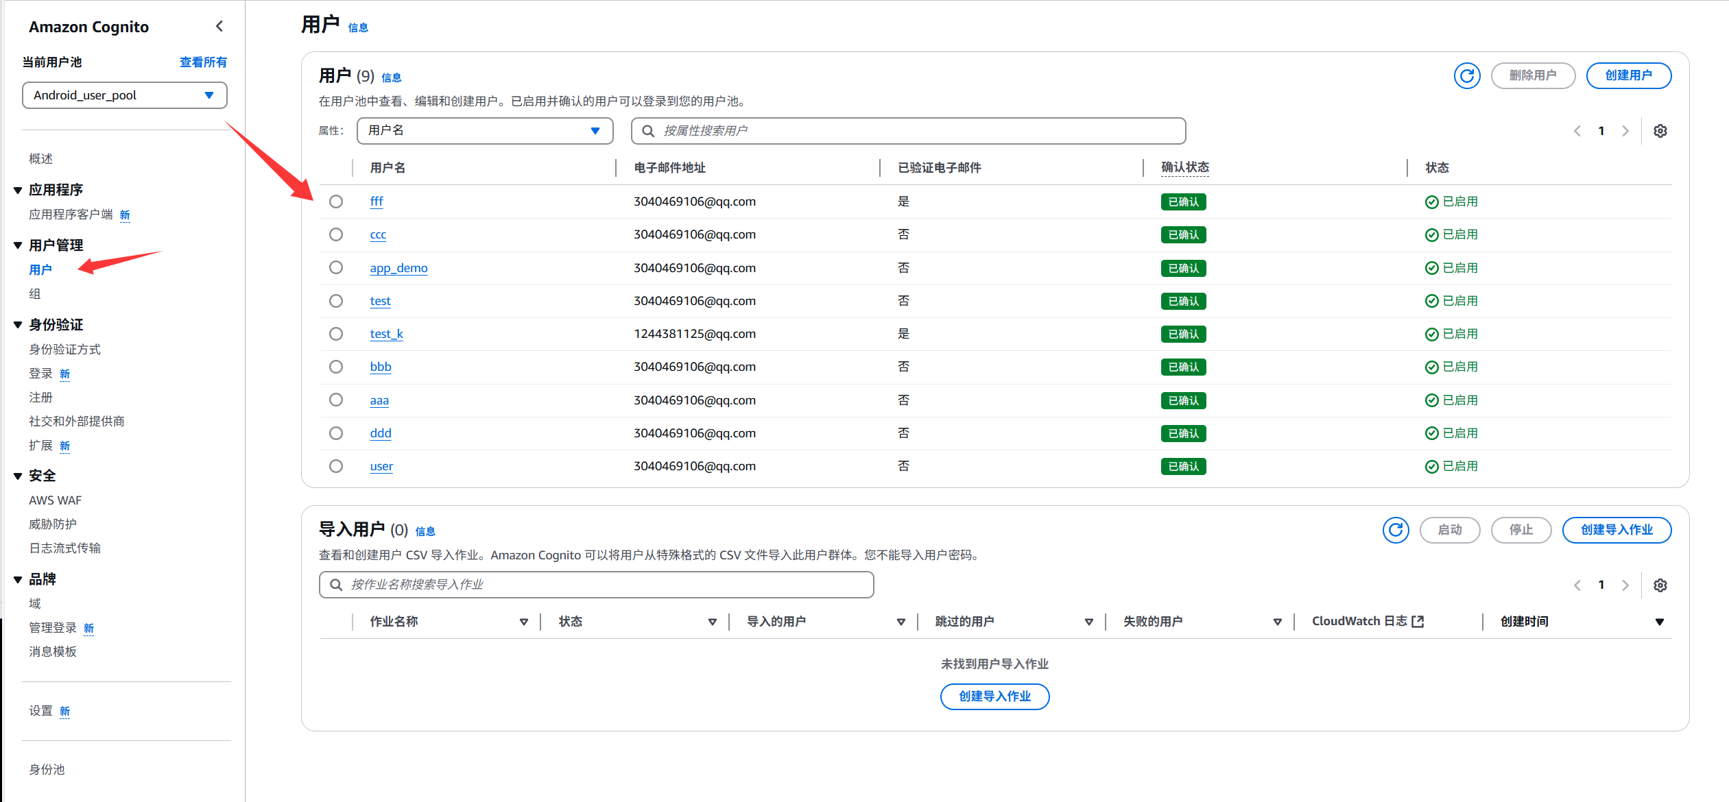Refresh the import users jobs
This screenshot has height=802, width=1729.
[1395, 530]
